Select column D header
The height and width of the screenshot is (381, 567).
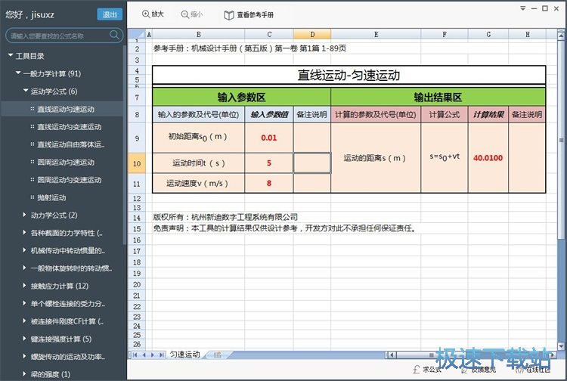point(312,34)
